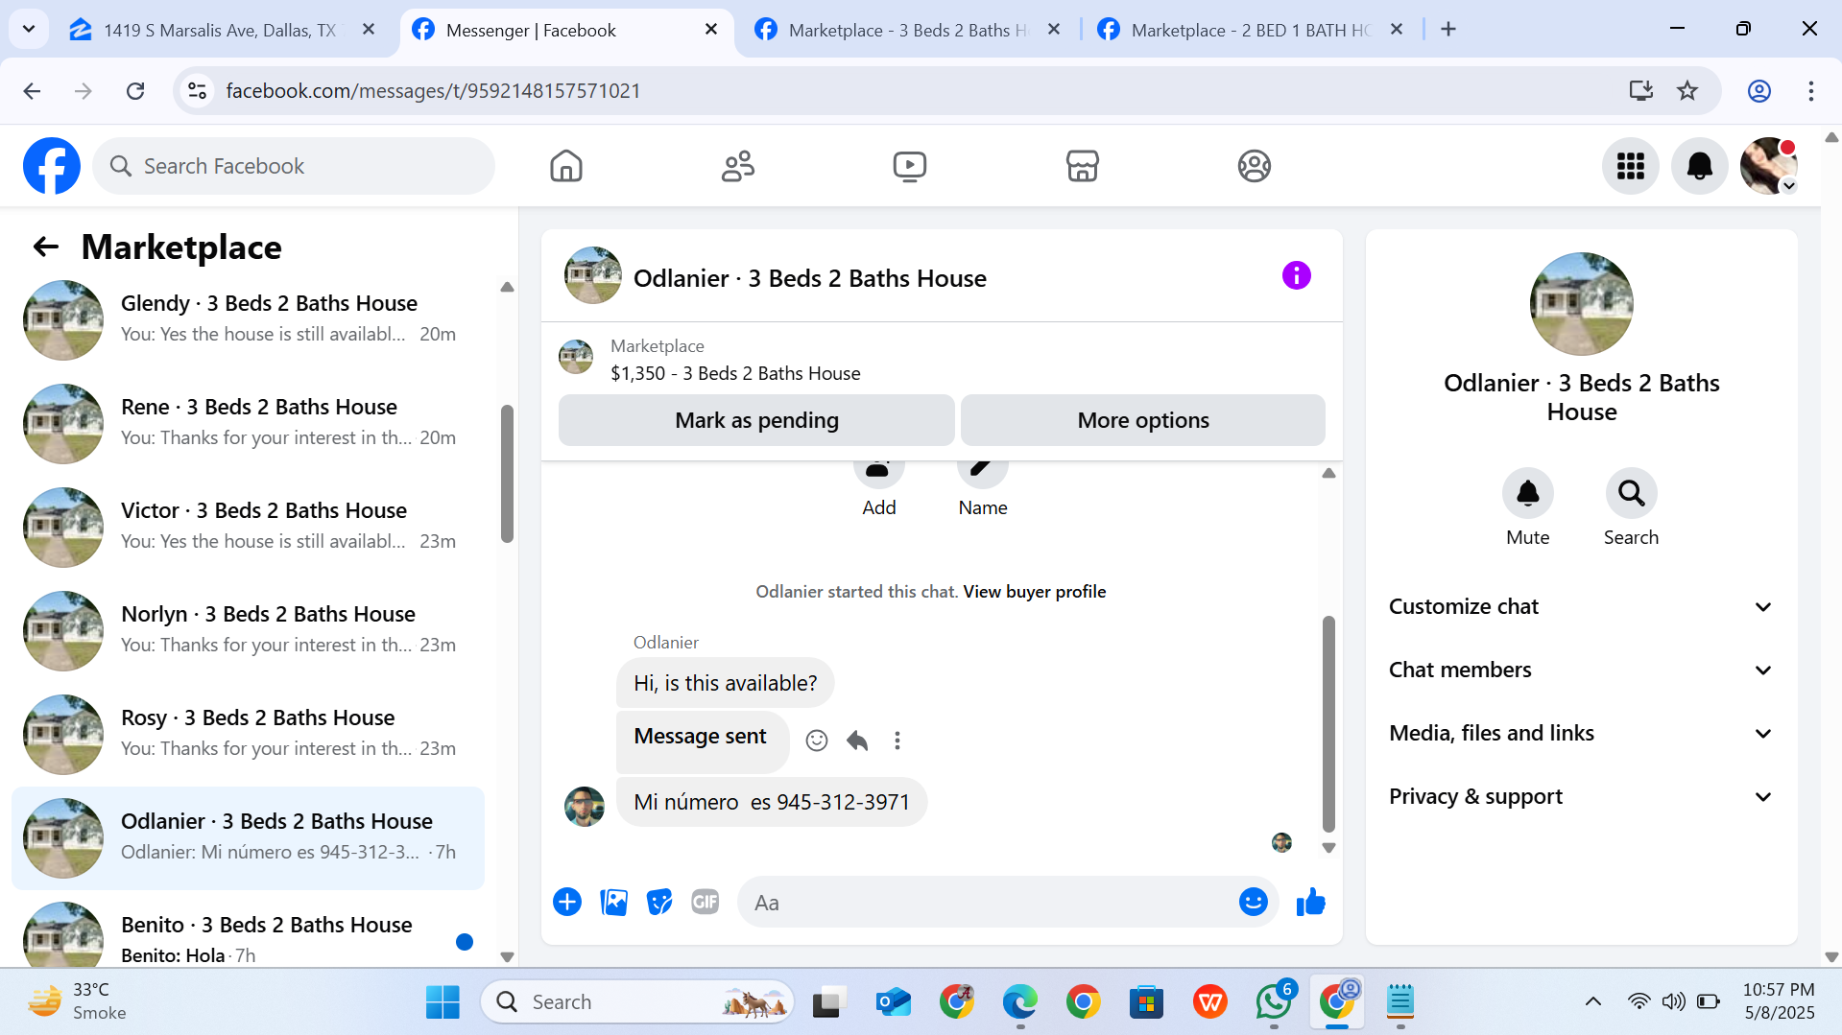Open the browser tab search dropdown
Screen dimensions: 1842x1035
(29, 29)
